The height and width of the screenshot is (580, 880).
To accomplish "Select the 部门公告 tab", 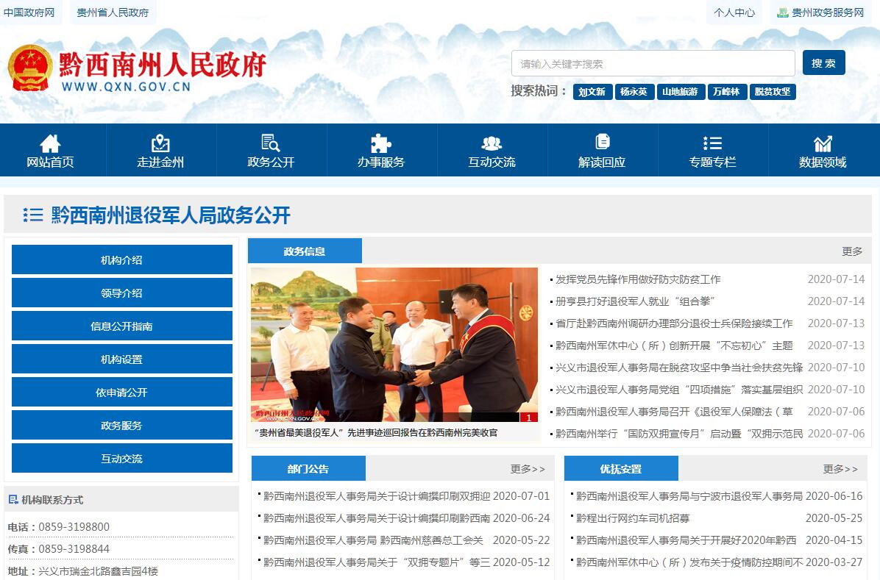I will pos(308,468).
